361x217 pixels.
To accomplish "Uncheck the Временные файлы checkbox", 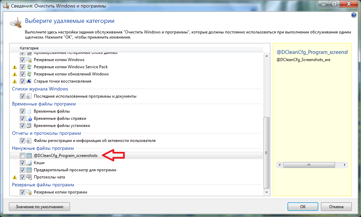I will [x=23, y=111].
